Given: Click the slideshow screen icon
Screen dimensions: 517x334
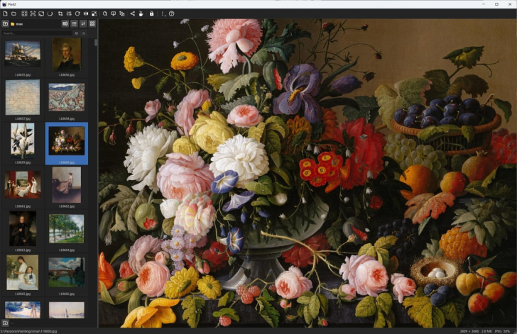Looking at the screenshot, I should click(41, 14).
